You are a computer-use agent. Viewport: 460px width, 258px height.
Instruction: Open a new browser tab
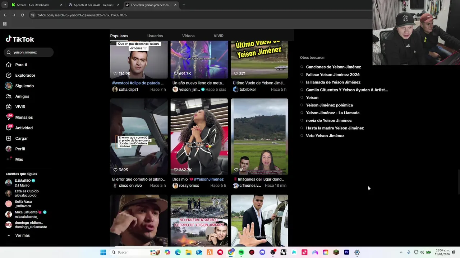184,5
